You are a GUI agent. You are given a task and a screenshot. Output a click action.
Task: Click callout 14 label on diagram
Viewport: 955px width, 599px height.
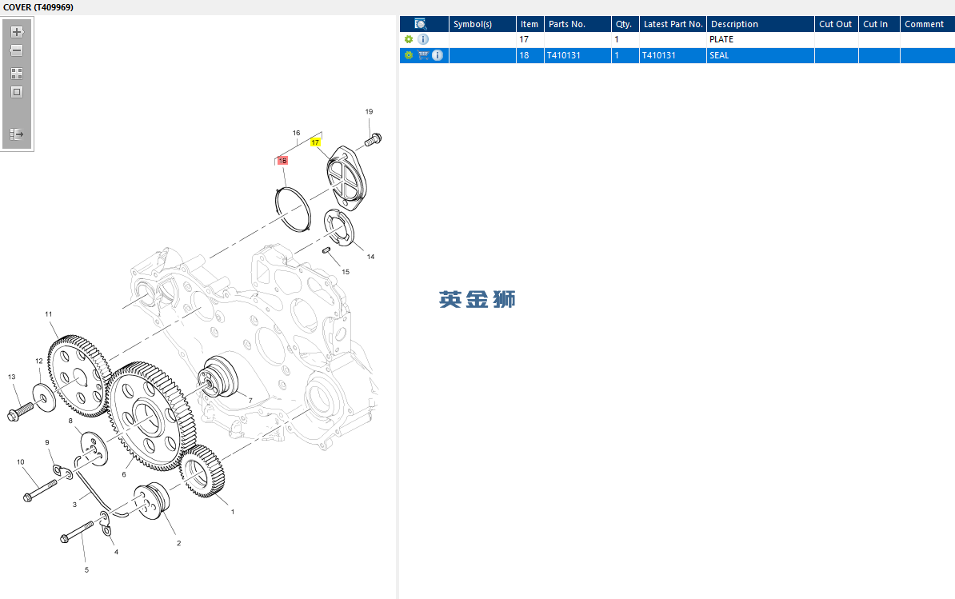point(370,256)
